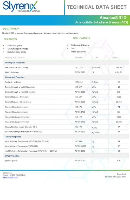Select the Thermal Properties section row
Viewport: 130px width, 200px height.
pyautogui.click(x=66, y=137)
